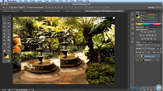Screen dimensions: 163x91
Task: Open the Photoshop application menu
Action: tap(12, 1)
